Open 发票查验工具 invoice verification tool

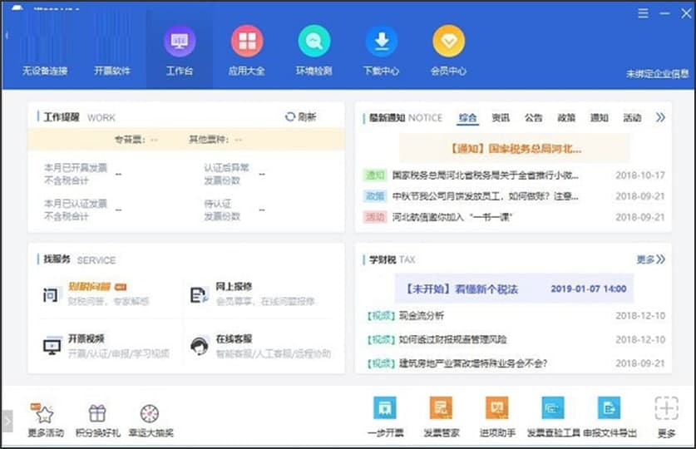pyautogui.click(x=553, y=408)
